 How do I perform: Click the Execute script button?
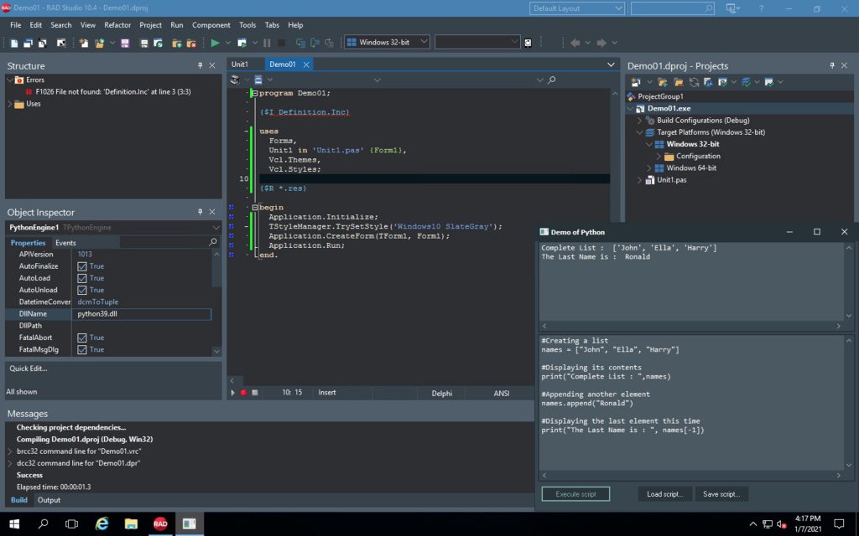tap(575, 494)
